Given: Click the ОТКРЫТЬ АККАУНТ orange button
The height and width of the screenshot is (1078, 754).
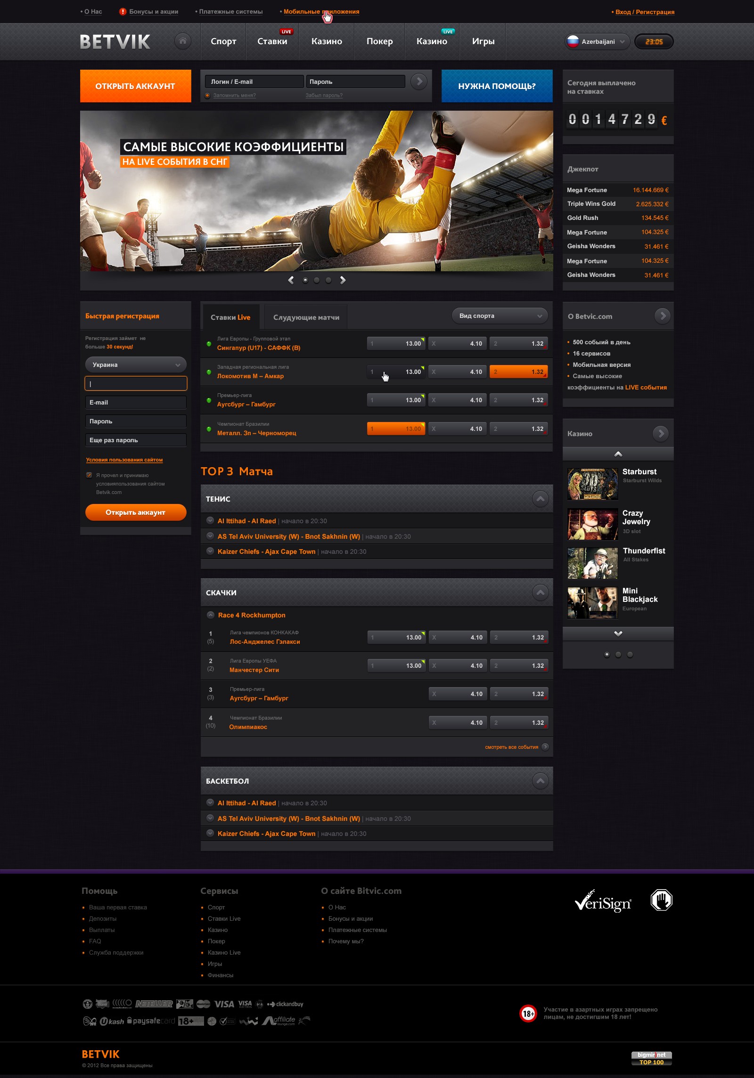Looking at the screenshot, I should pyautogui.click(x=136, y=86).
